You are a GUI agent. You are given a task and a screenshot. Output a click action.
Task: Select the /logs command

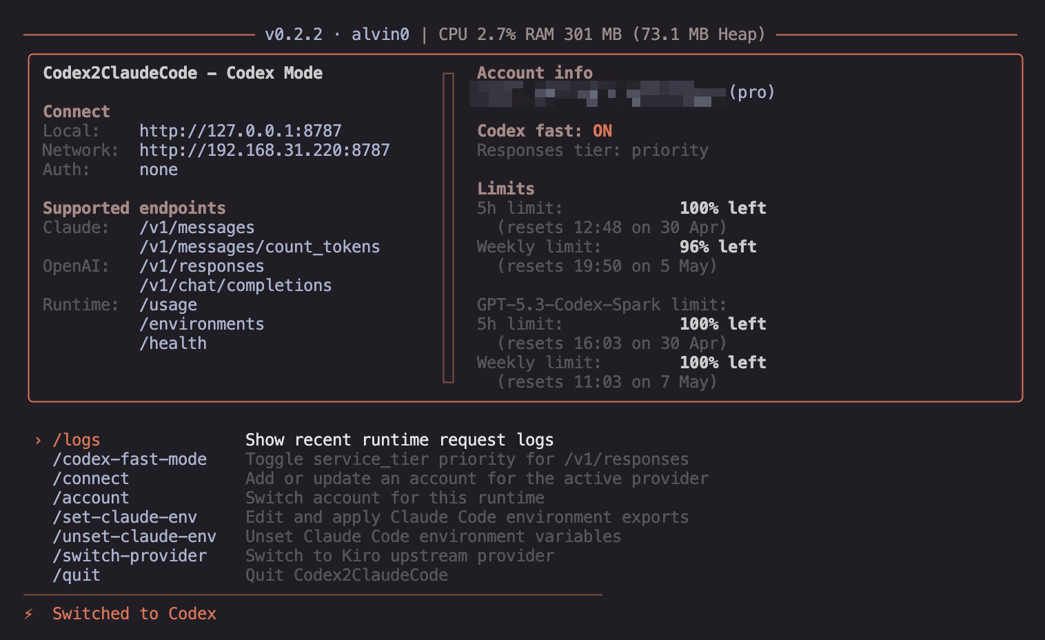coord(77,440)
